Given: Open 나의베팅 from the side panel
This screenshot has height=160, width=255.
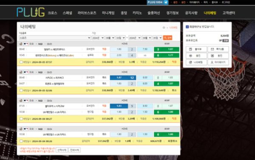Looking at the screenshot, I should (196, 62).
